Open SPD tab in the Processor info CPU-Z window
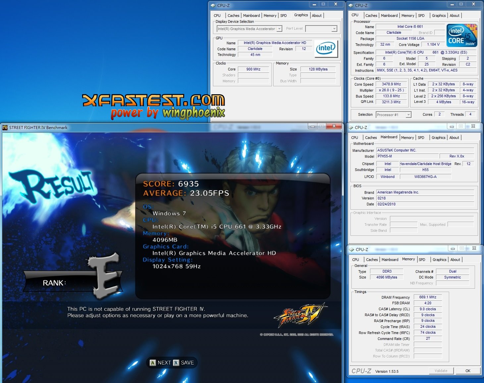Screen dimensions: 484x383 [421, 16]
